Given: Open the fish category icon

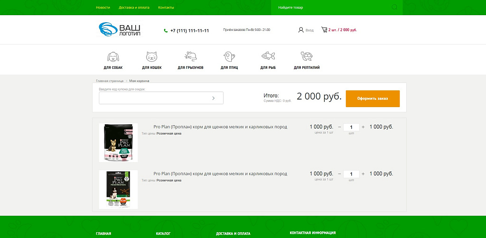Looking at the screenshot, I should pos(268,56).
